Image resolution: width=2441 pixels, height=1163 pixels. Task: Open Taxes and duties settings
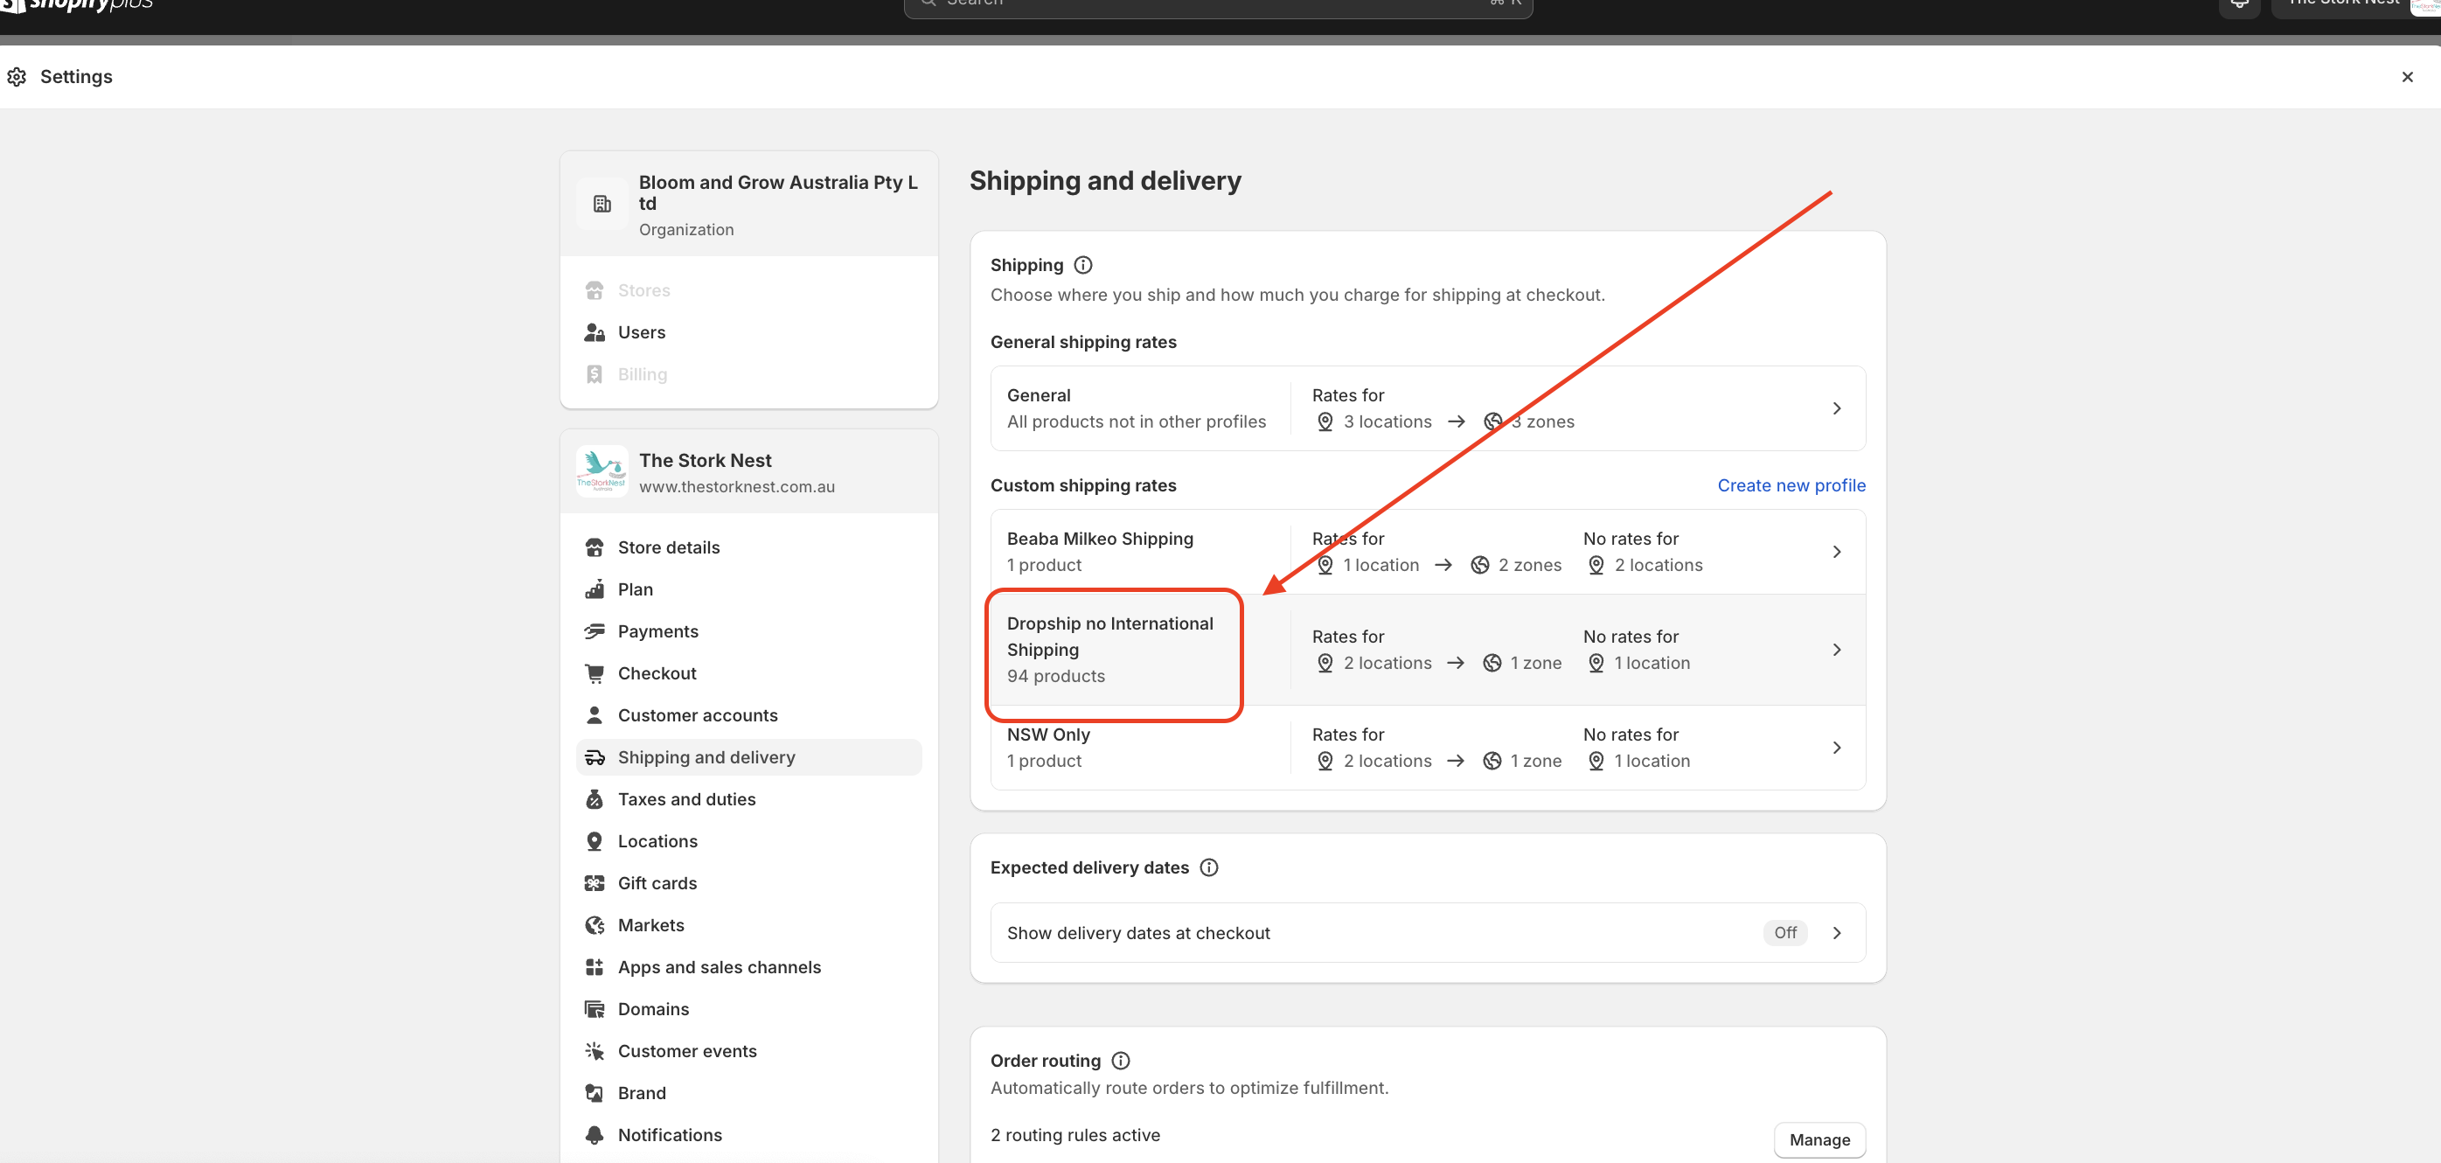[x=748, y=799]
